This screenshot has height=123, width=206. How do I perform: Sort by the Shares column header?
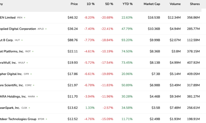point(195,4)
